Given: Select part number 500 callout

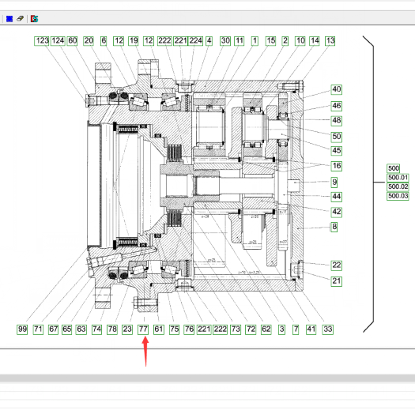Looking at the screenshot, I should pyautogui.click(x=394, y=168).
